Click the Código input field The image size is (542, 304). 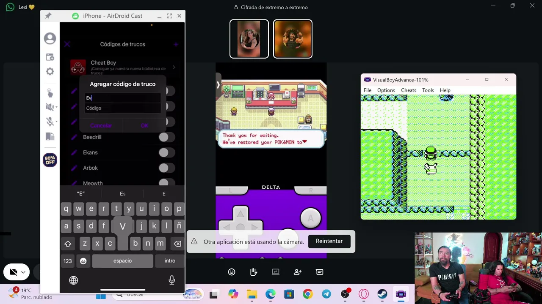(x=122, y=108)
